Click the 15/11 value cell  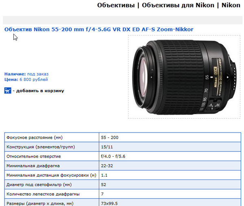(x=170, y=147)
